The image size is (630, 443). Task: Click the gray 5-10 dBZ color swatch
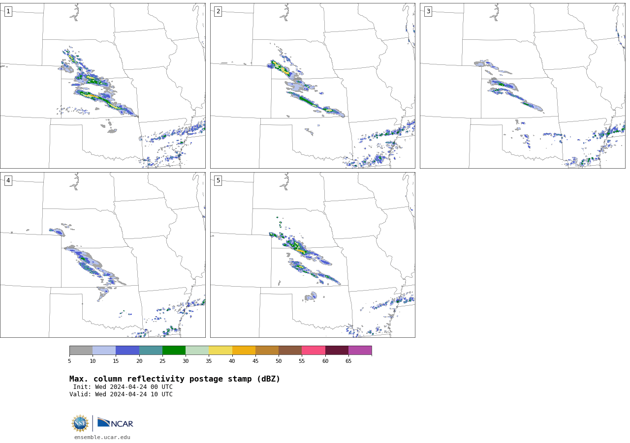(81, 350)
